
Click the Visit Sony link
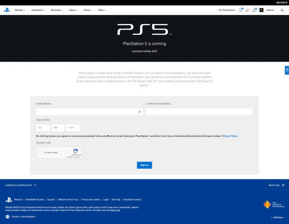277,217
